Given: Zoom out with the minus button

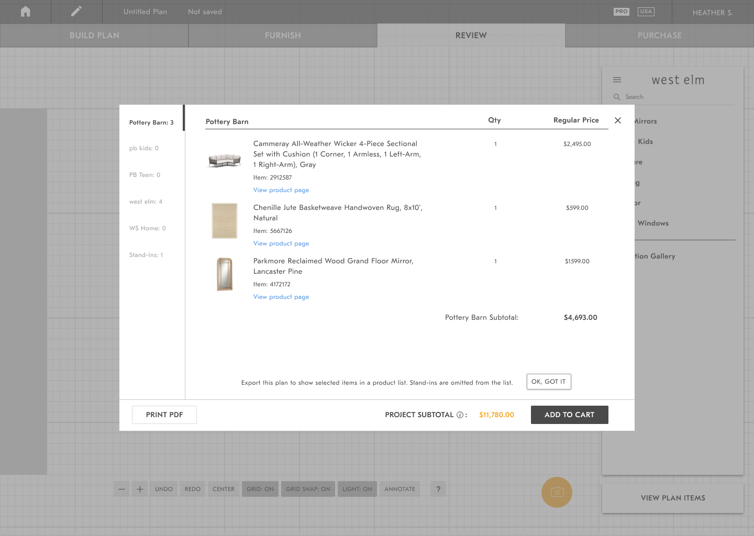Looking at the screenshot, I should [x=121, y=489].
